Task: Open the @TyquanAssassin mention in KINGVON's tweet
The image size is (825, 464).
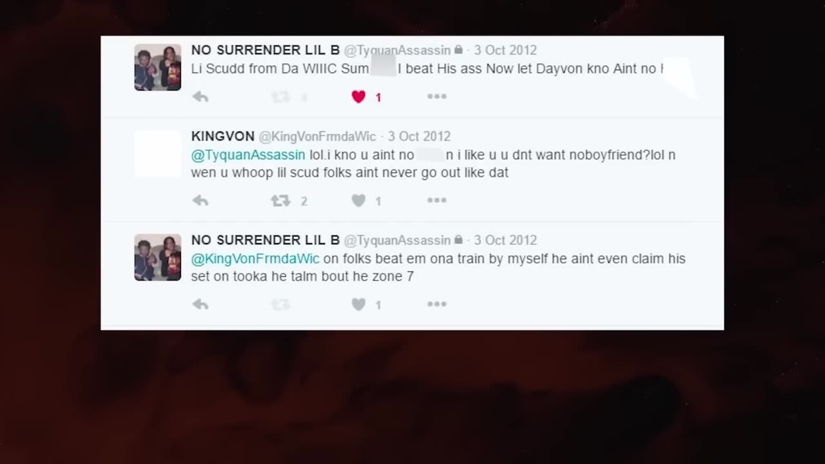Action: point(248,155)
